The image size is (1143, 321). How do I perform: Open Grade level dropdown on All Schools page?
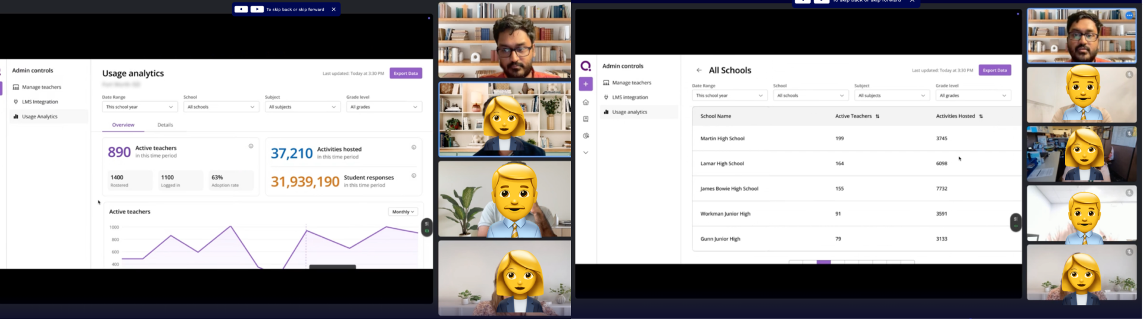tap(973, 96)
